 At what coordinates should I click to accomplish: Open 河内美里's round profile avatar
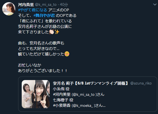click(x=9, y=9)
